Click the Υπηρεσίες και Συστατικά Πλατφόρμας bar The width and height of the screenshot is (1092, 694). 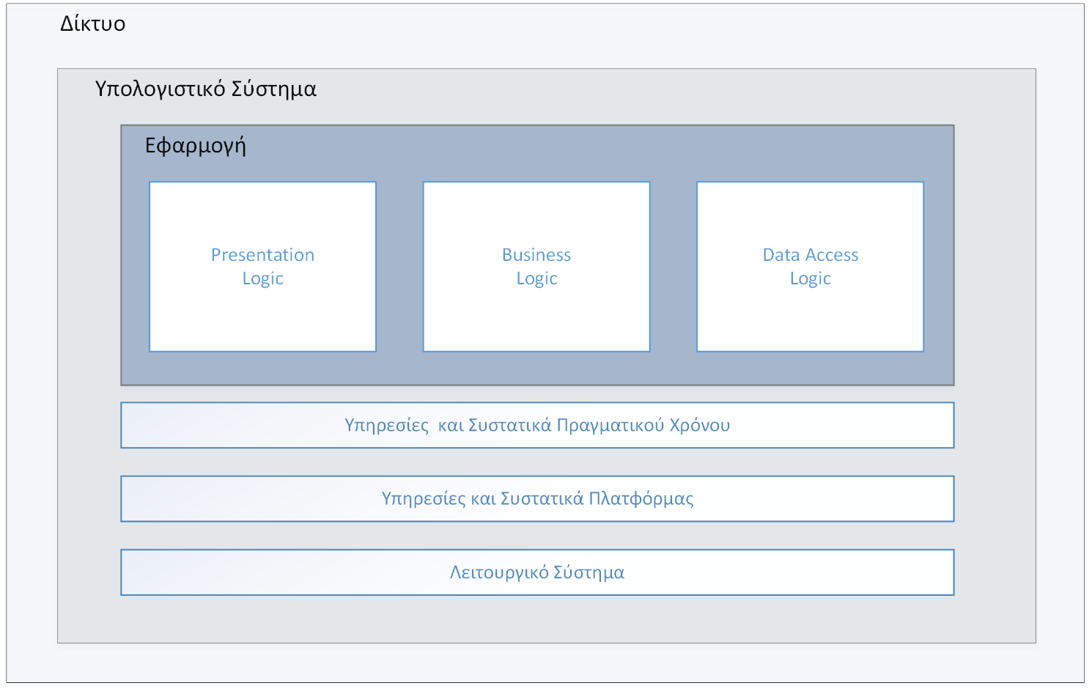(x=537, y=499)
